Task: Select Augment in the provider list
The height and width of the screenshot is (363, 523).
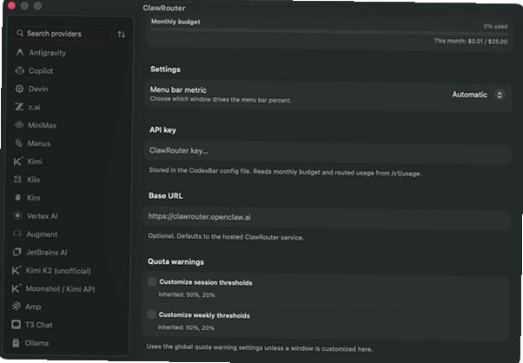Action: point(68,234)
